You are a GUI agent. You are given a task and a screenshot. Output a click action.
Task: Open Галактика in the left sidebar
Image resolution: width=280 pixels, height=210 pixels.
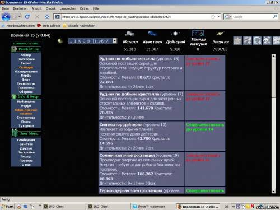[x=26, y=88]
